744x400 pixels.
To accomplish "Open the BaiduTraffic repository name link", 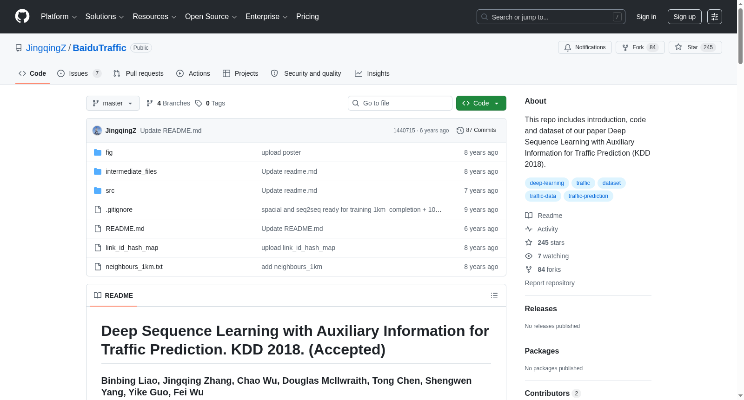I will [x=100, y=48].
